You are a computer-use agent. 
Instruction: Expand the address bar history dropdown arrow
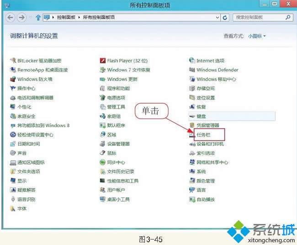(x=217, y=18)
